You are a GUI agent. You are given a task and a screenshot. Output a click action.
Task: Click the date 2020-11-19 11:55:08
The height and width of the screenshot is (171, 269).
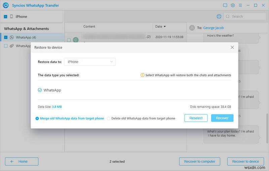click(169, 37)
